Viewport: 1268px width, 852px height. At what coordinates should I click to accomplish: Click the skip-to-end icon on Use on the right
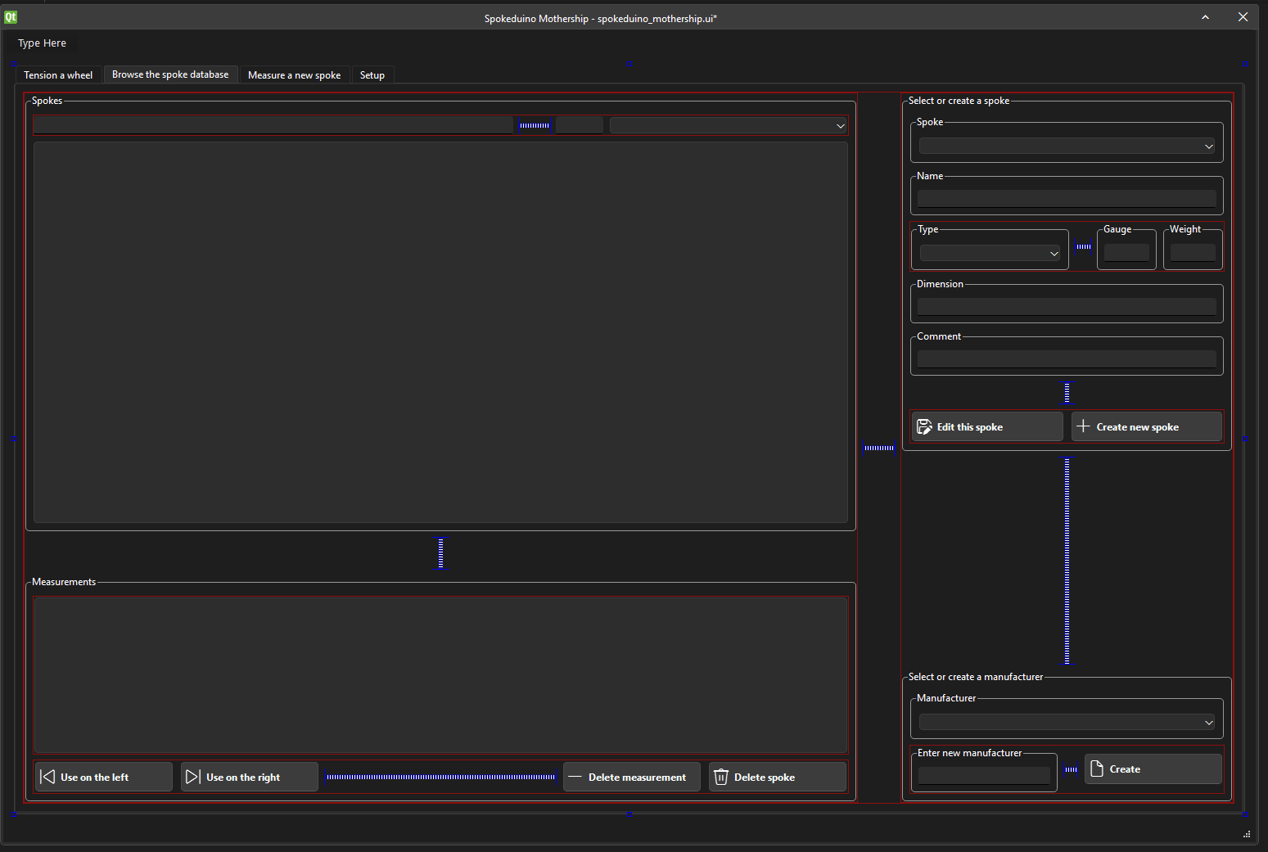tap(193, 777)
